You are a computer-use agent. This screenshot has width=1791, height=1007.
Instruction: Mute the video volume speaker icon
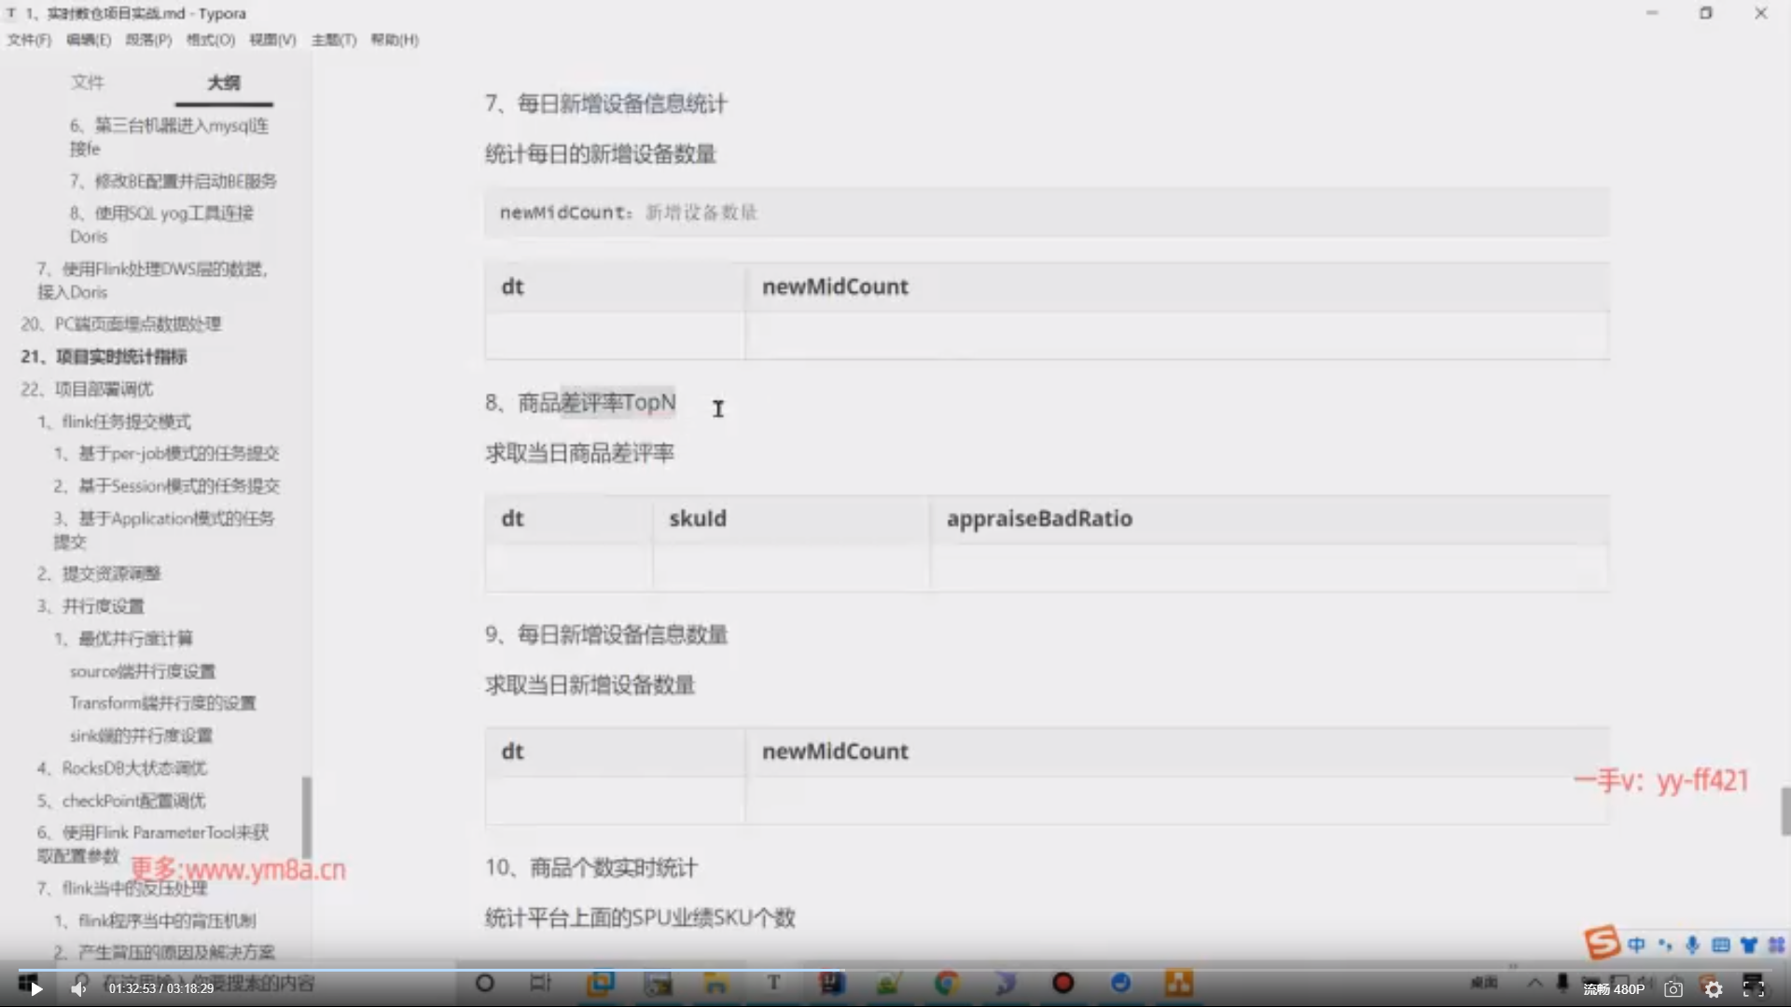coord(78,988)
